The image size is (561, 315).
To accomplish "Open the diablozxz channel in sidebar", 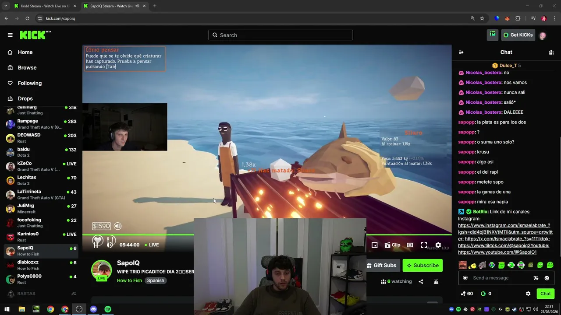I will pyautogui.click(x=41, y=265).
